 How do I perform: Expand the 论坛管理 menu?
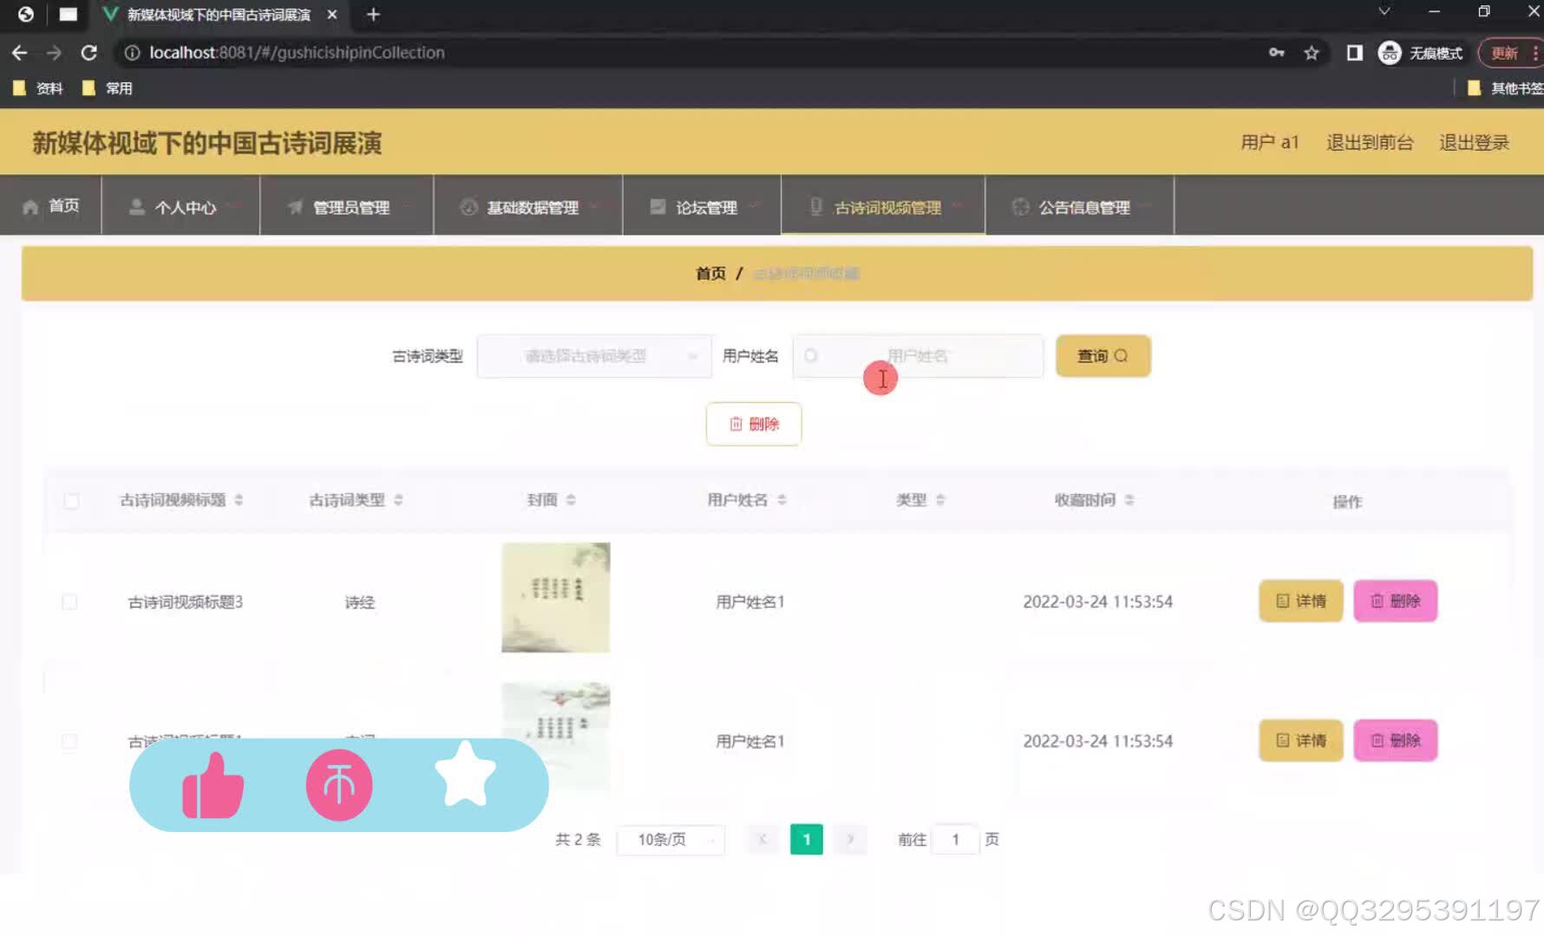(703, 206)
